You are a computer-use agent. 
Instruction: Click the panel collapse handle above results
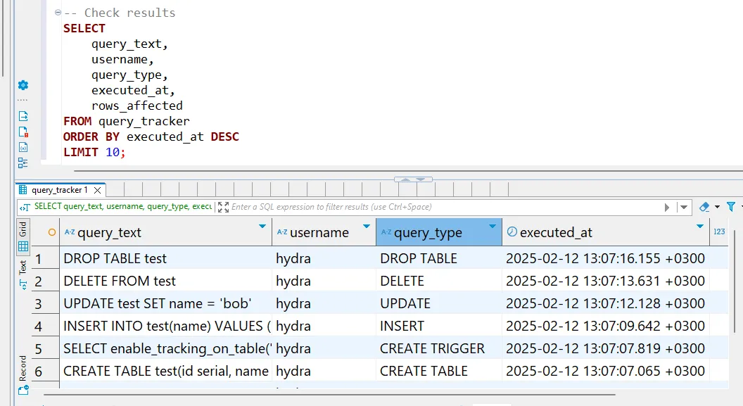pyautogui.click(x=413, y=179)
